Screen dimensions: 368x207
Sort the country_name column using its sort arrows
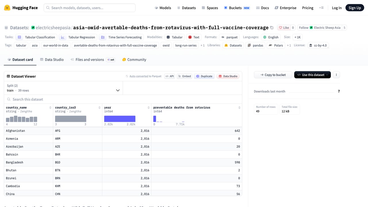50,108
